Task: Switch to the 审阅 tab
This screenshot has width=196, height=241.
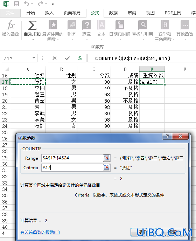Action: 132,13
